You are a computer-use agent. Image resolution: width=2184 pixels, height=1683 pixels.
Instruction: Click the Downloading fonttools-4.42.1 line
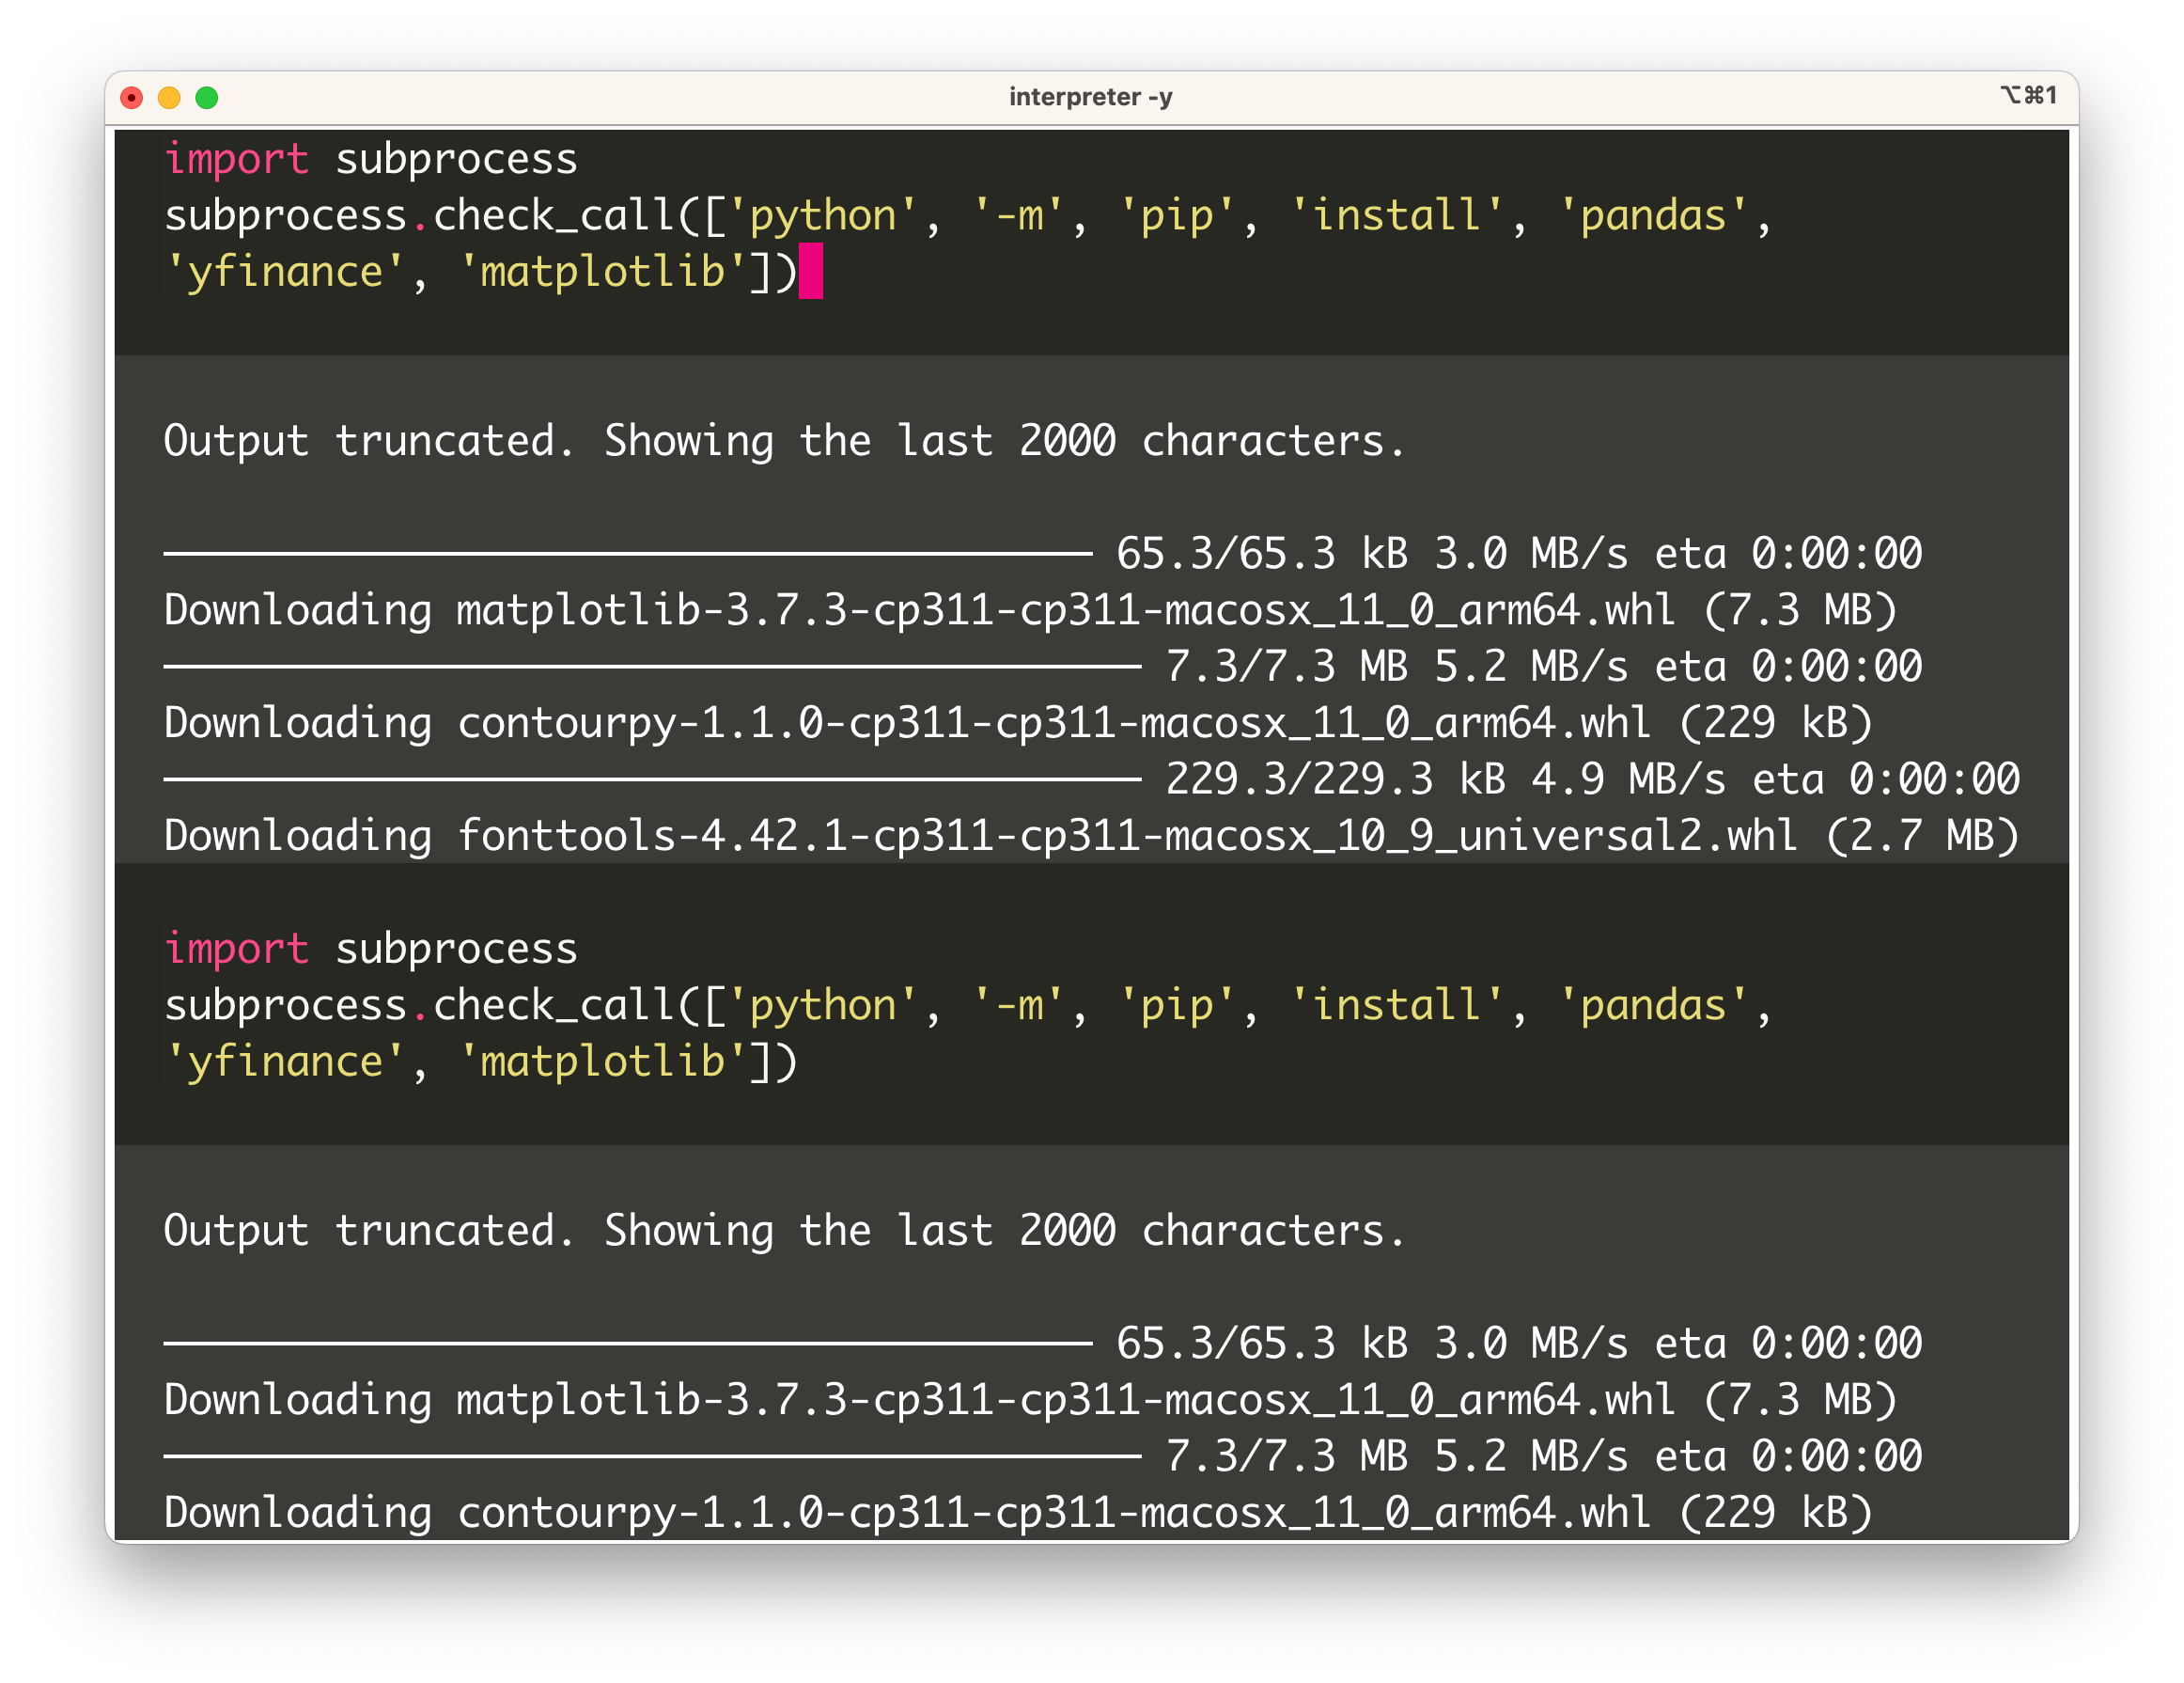click(1090, 836)
